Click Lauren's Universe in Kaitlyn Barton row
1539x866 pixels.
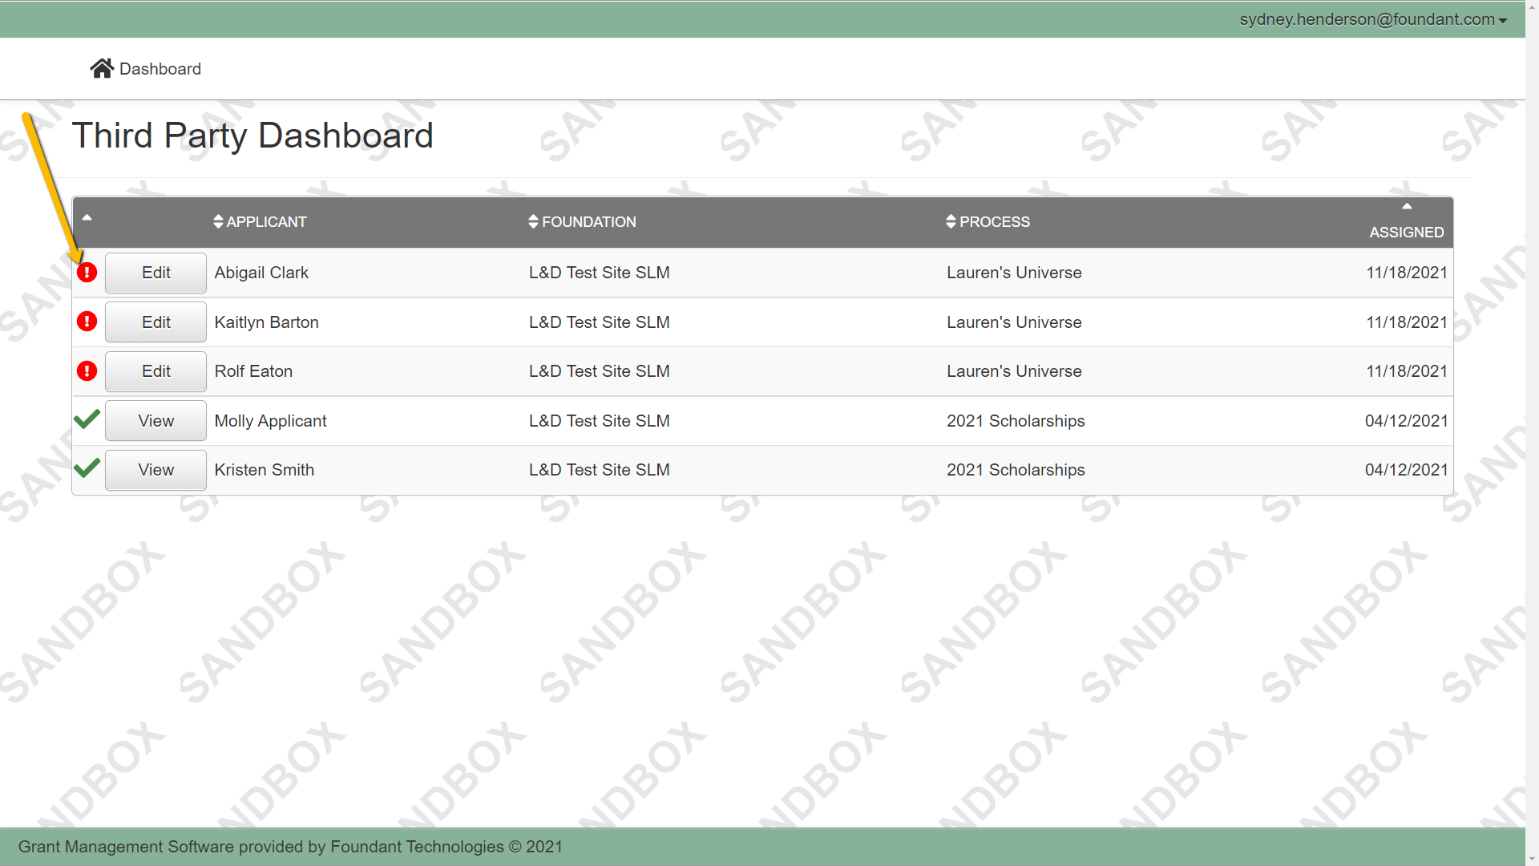coord(1014,322)
